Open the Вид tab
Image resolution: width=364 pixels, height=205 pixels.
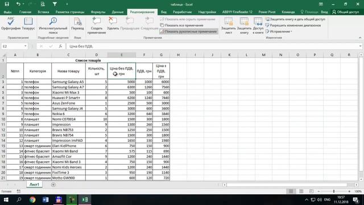[164, 12]
